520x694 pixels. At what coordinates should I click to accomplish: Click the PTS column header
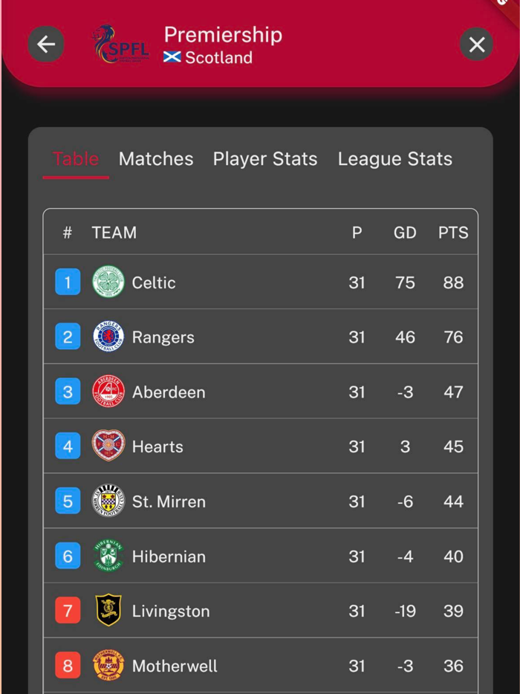453,233
